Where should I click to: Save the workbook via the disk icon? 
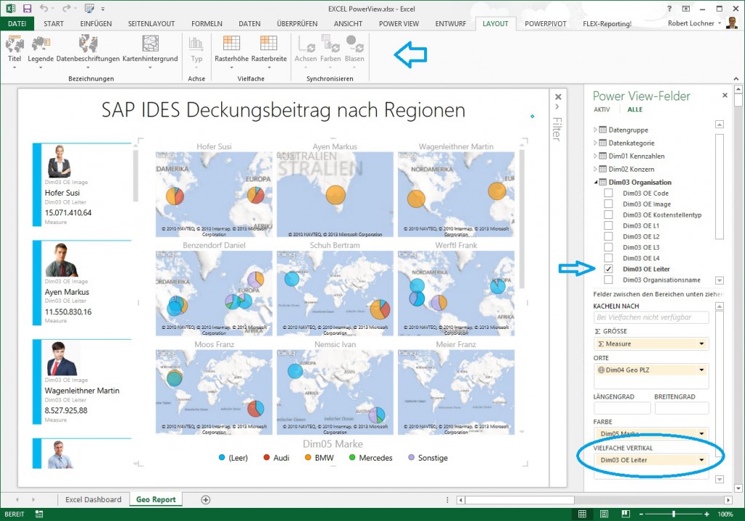(x=25, y=7)
